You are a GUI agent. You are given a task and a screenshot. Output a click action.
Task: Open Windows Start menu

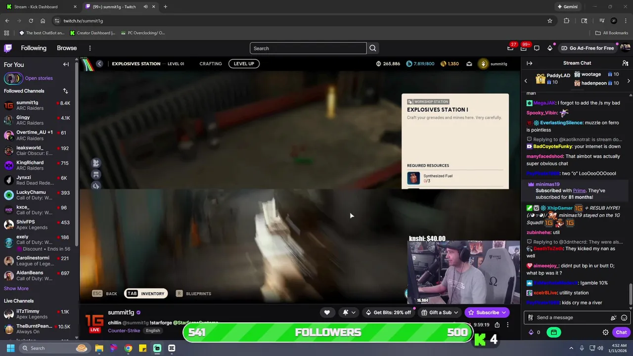click(x=10, y=348)
